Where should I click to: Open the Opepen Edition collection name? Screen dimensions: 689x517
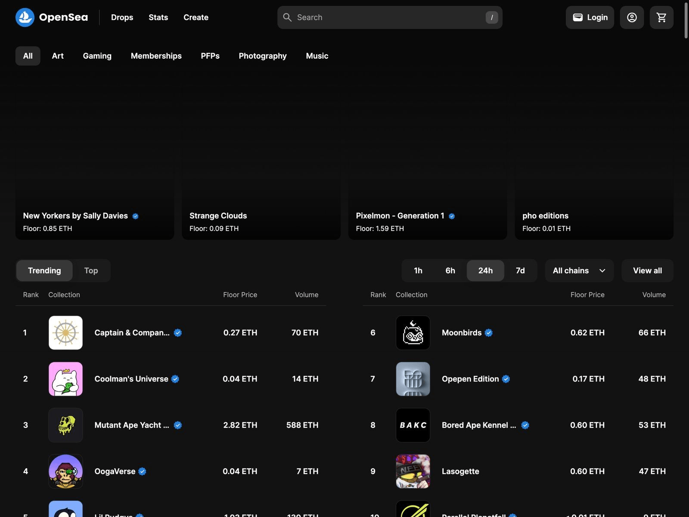(470, 379)
